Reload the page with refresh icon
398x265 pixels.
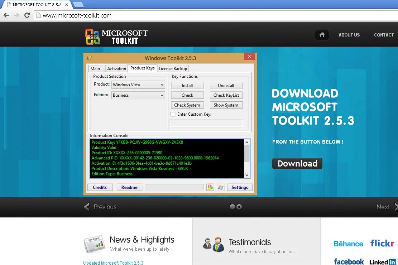[27, 15]
